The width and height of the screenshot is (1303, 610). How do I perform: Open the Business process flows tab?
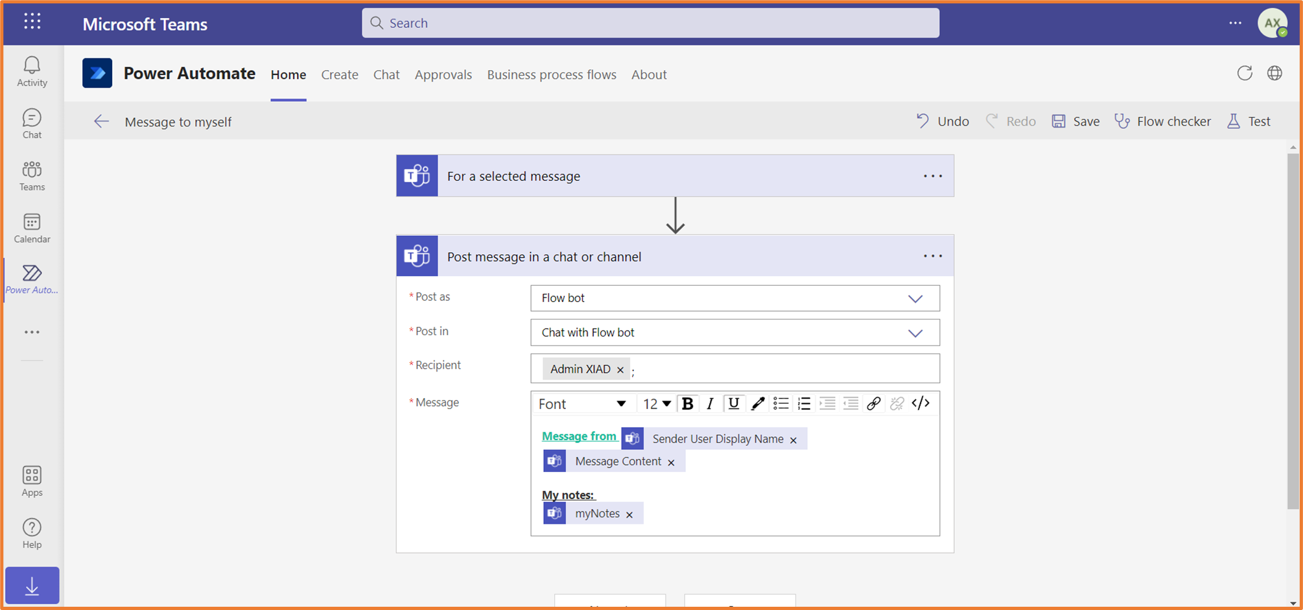(551, 75)
